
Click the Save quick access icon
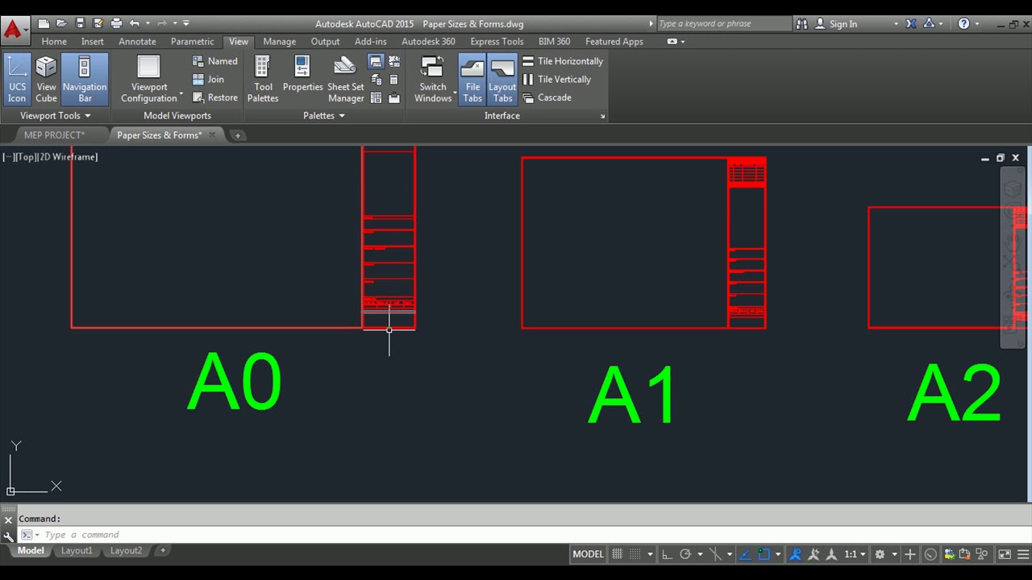coord(80,23)
